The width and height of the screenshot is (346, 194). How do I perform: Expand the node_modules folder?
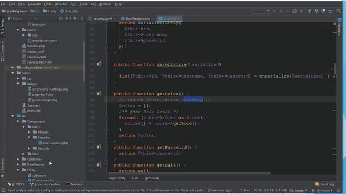(13, 67)
